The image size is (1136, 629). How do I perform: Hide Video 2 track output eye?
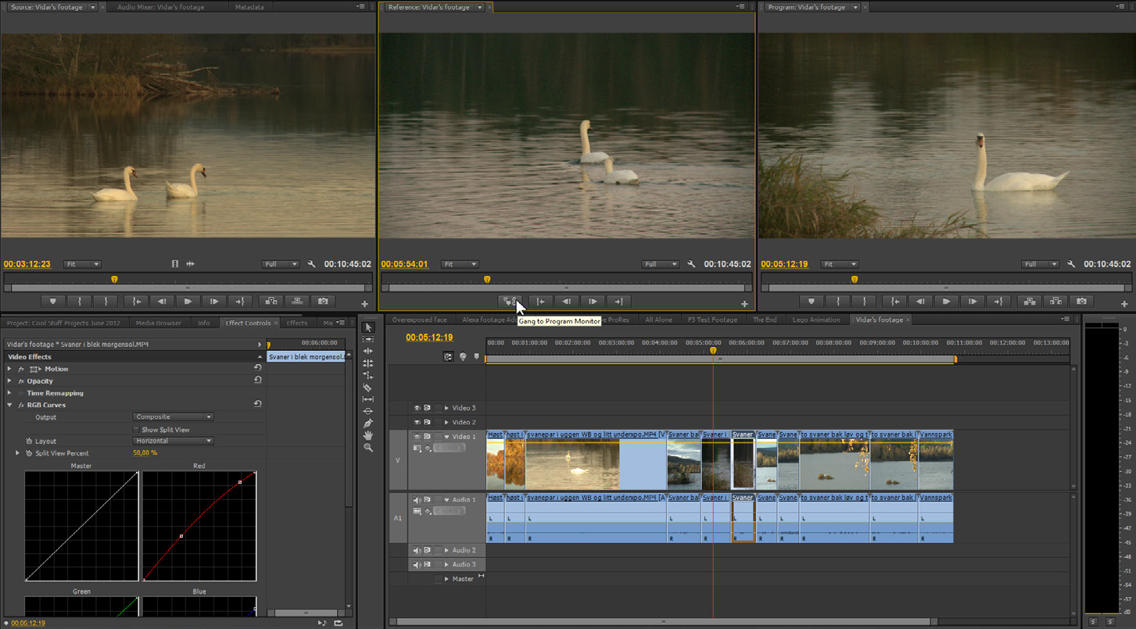tap(417, 423)
